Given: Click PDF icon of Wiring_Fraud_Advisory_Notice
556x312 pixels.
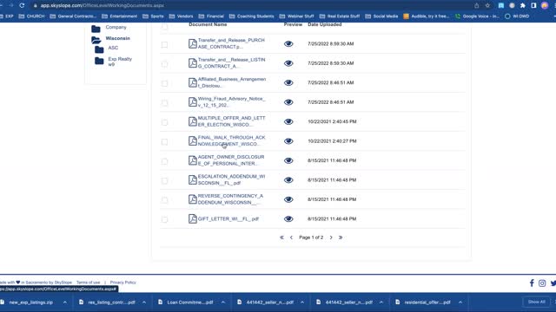Looking at the screenshot, I should [x=193, y=102].
